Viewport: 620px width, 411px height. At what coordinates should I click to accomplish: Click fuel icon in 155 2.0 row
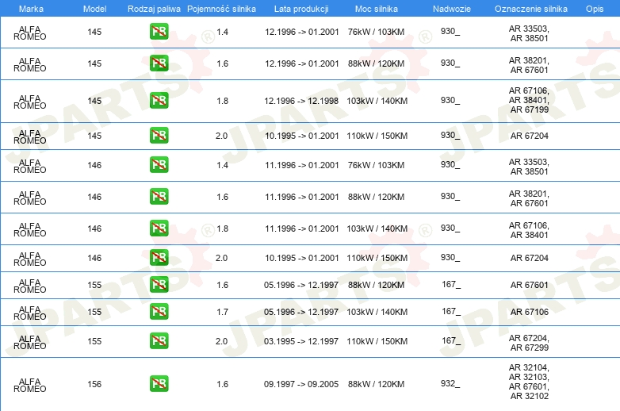point(159,341)
